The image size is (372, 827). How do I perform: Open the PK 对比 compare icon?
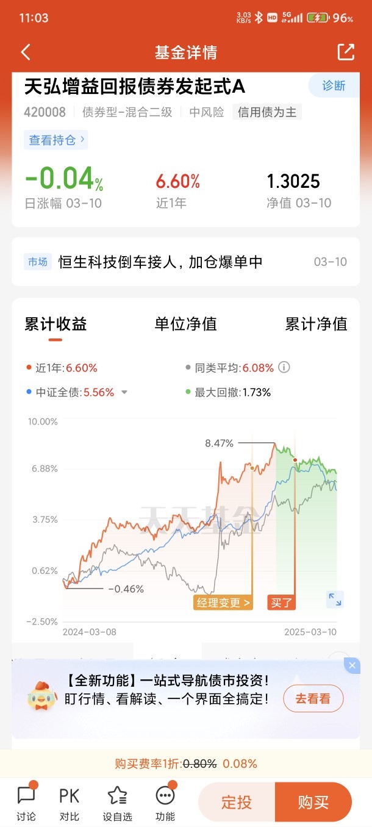pyautogui.click(x=70, y=803)
